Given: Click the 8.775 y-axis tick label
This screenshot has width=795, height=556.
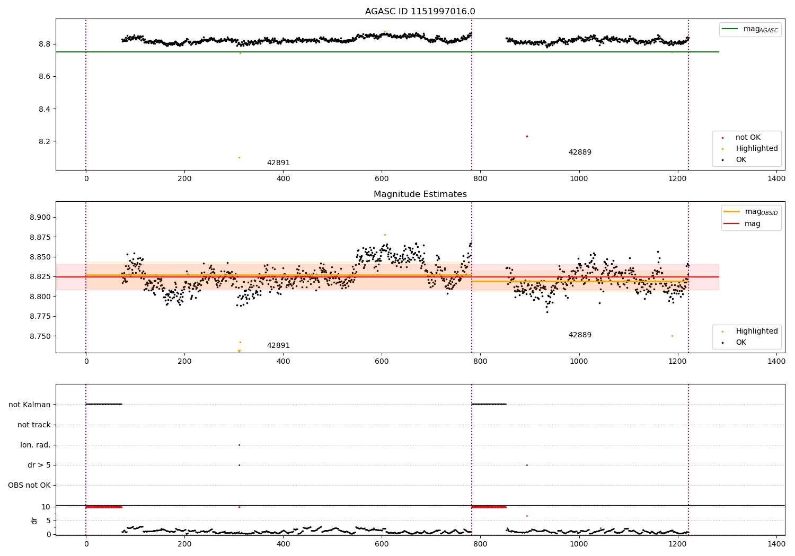Looking at the screenshot, I should [40, 317].
